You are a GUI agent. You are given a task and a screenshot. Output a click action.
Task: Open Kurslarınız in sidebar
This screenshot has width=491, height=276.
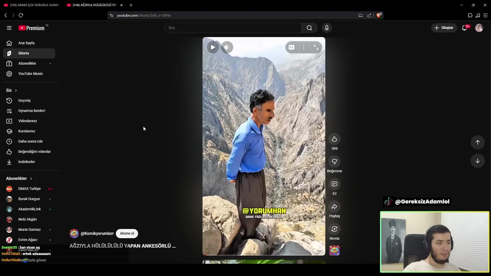click(x=29, y=131)
